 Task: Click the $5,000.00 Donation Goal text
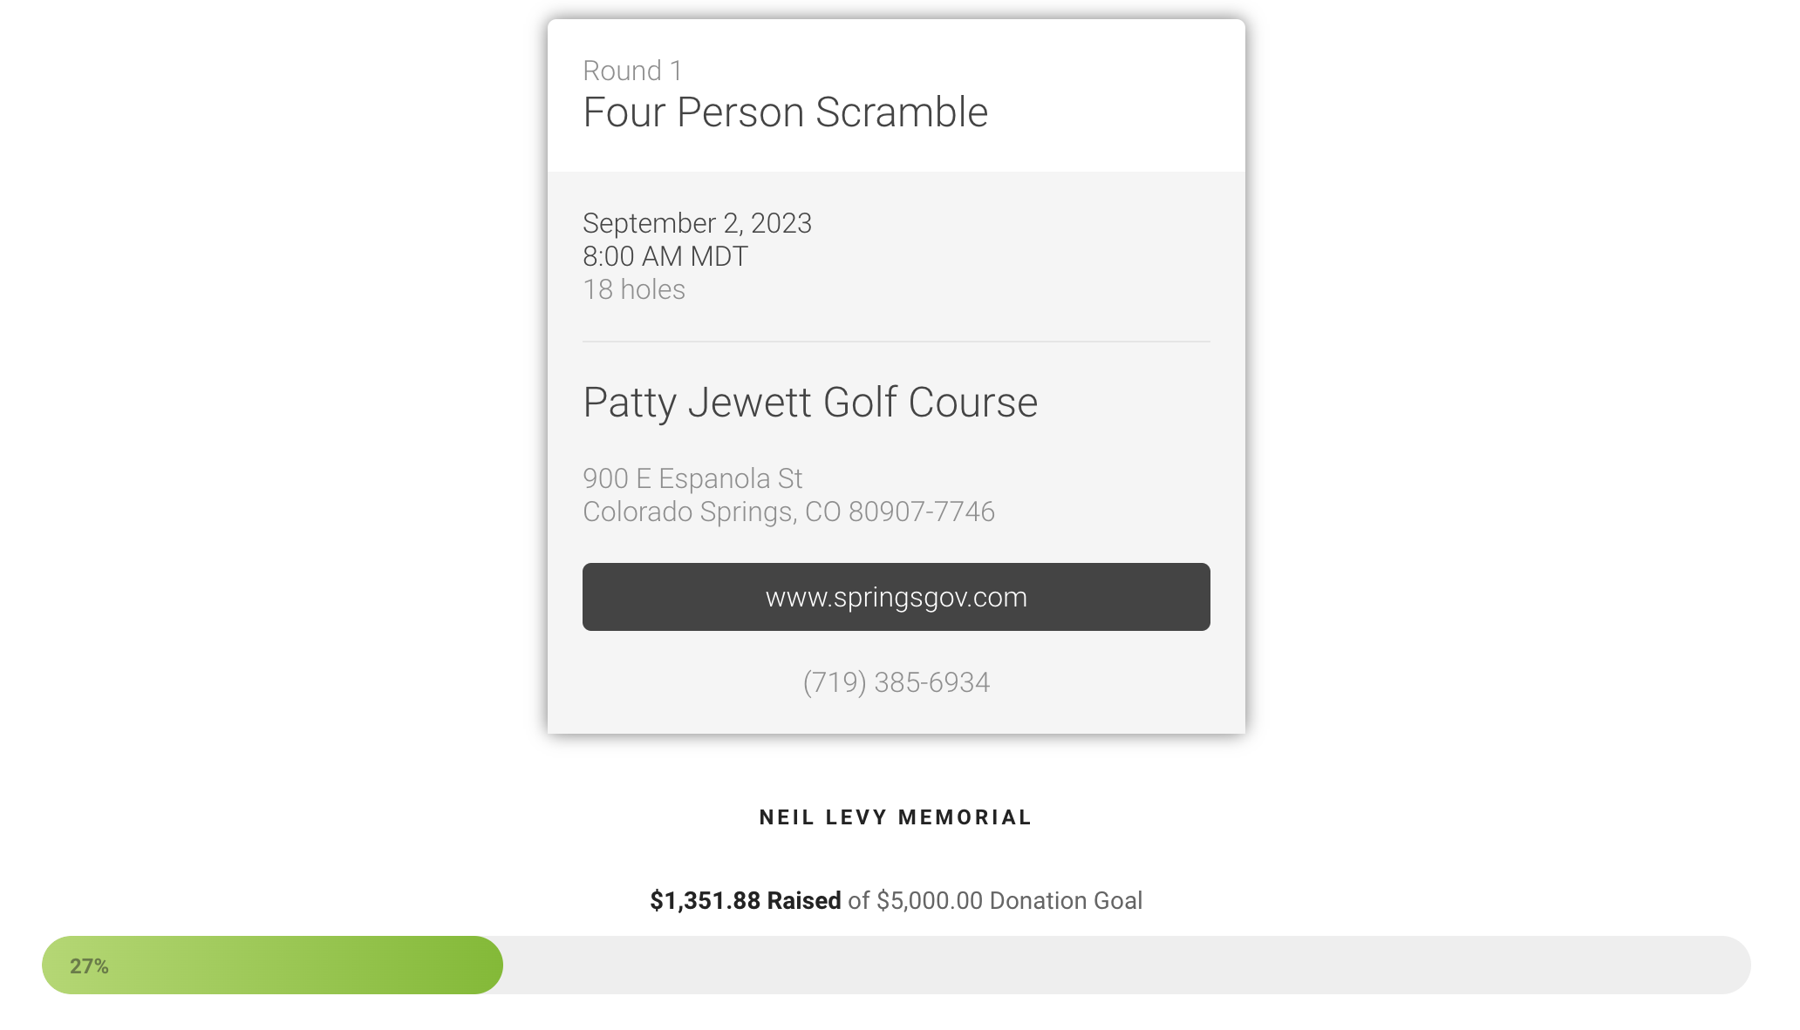click(x=1009, y=900)
